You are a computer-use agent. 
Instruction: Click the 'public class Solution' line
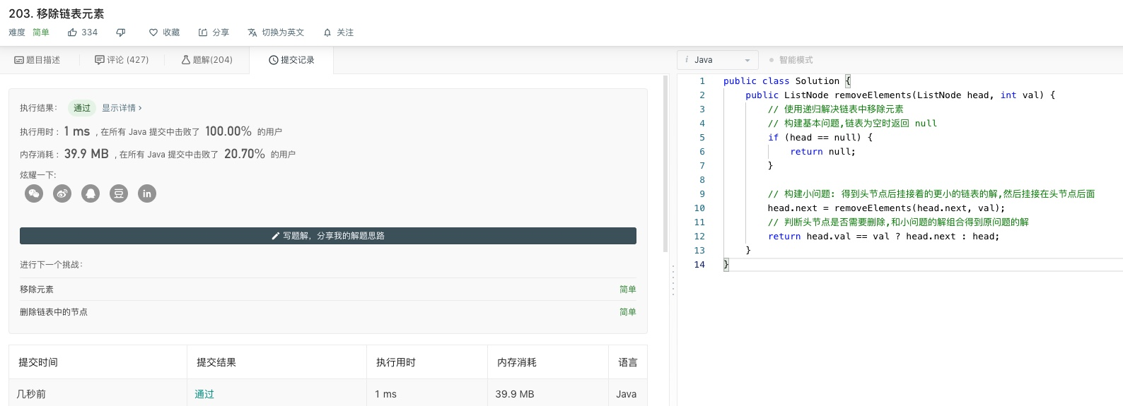click(x=787, y=81)
